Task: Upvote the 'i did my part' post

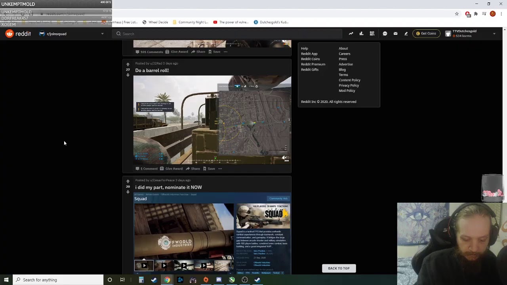Action: coord(128,181)
